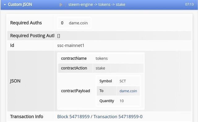Click the 'Required Posting Auth' label
Screen dimensions: 198x122
pos(32,36)
